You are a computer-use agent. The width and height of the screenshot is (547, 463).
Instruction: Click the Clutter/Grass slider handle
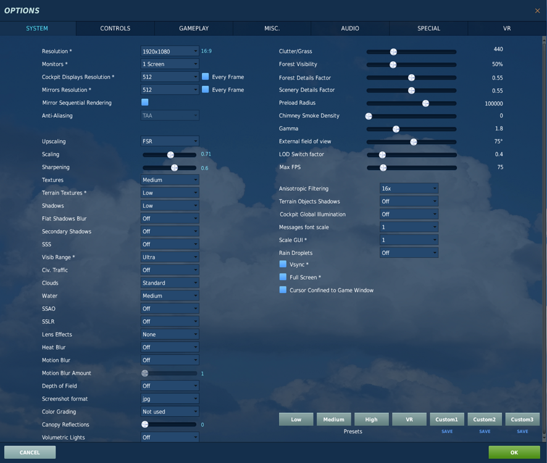(x=393, y=52)
